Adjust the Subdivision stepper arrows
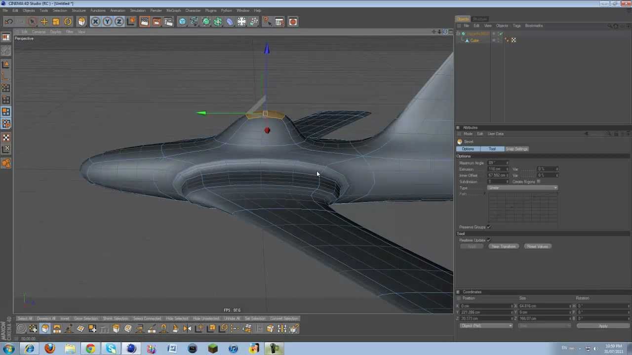The image size is (632, 355). (x=508, y=182)
